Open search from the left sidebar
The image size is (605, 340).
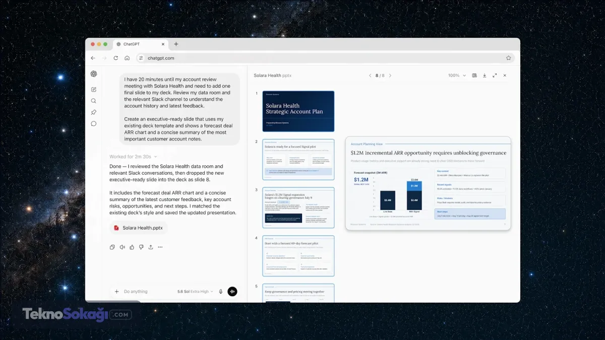(x=94, y=101)
